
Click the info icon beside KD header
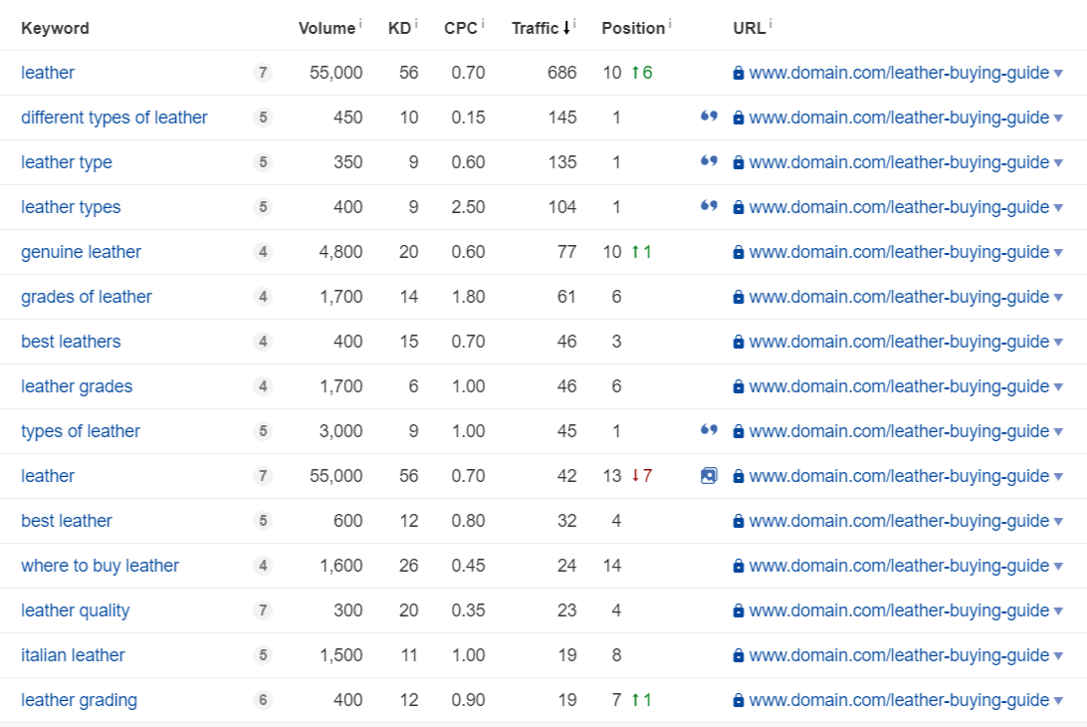(x=415, y=23)
